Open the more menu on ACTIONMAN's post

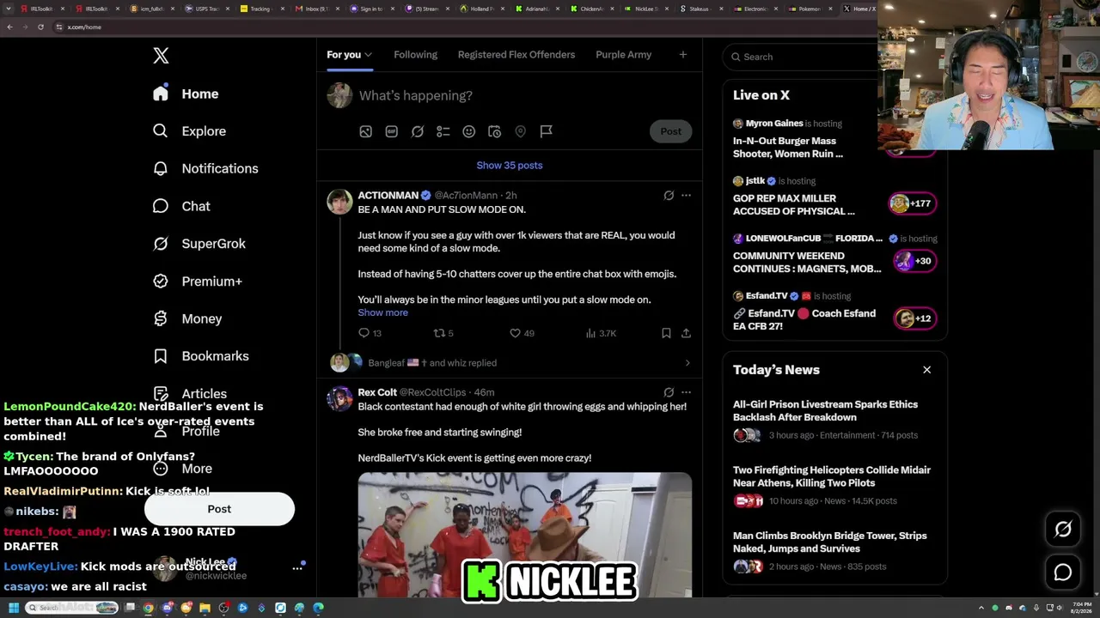pos(686,196)
